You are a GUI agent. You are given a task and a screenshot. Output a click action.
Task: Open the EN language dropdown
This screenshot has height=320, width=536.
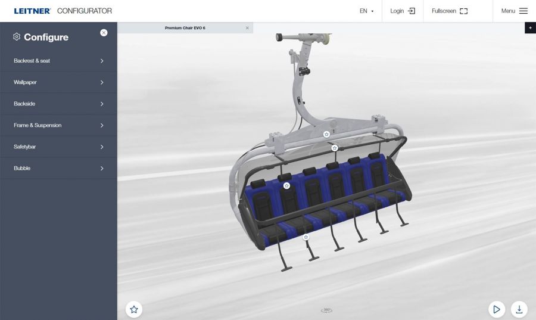[x=366, y=11]
